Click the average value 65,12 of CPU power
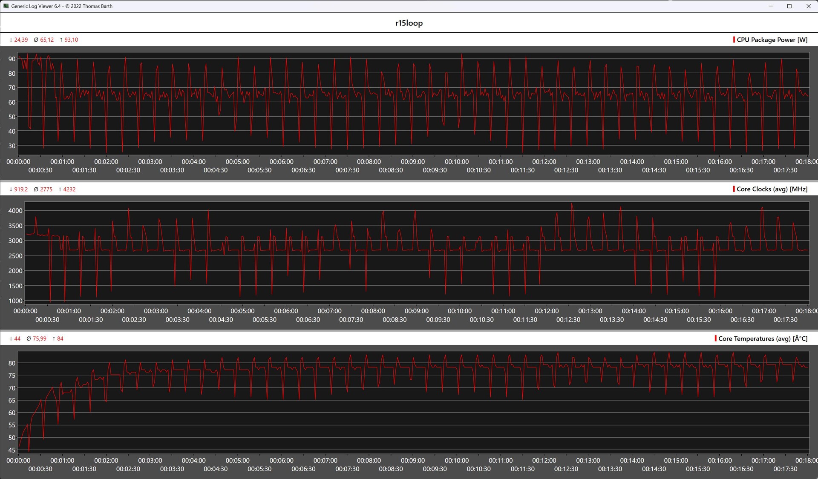 click(x=46, y=40)
